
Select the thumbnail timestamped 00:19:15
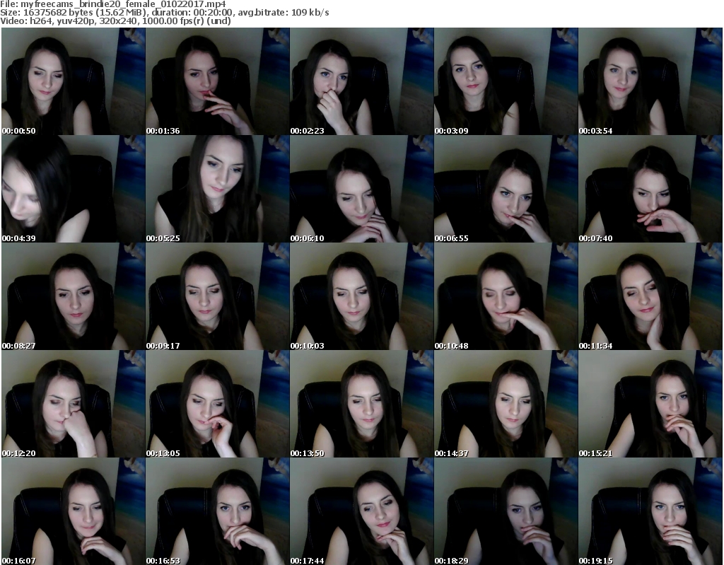[x=650, y=511]
